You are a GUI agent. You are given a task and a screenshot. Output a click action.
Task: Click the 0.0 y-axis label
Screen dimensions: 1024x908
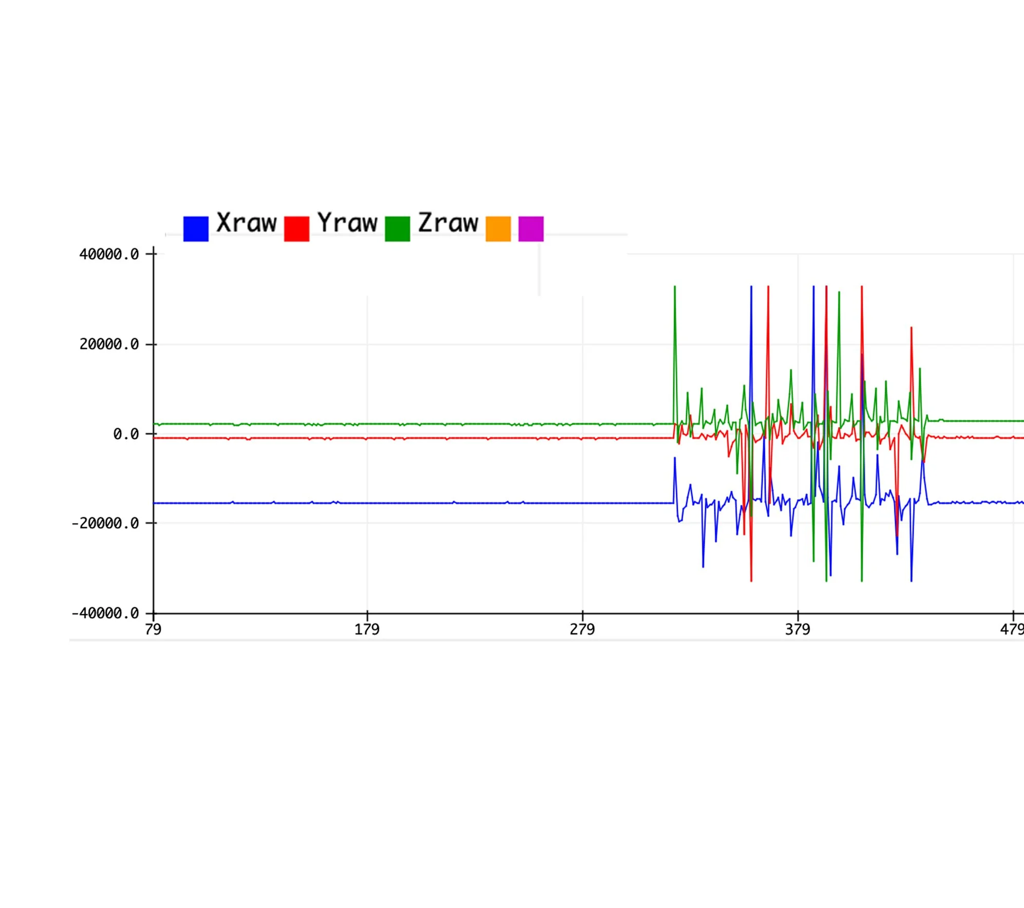[126, 434]
